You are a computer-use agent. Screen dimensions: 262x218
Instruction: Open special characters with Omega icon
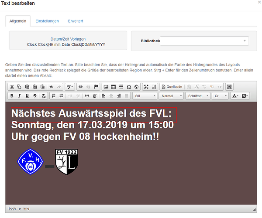point(129,87)
